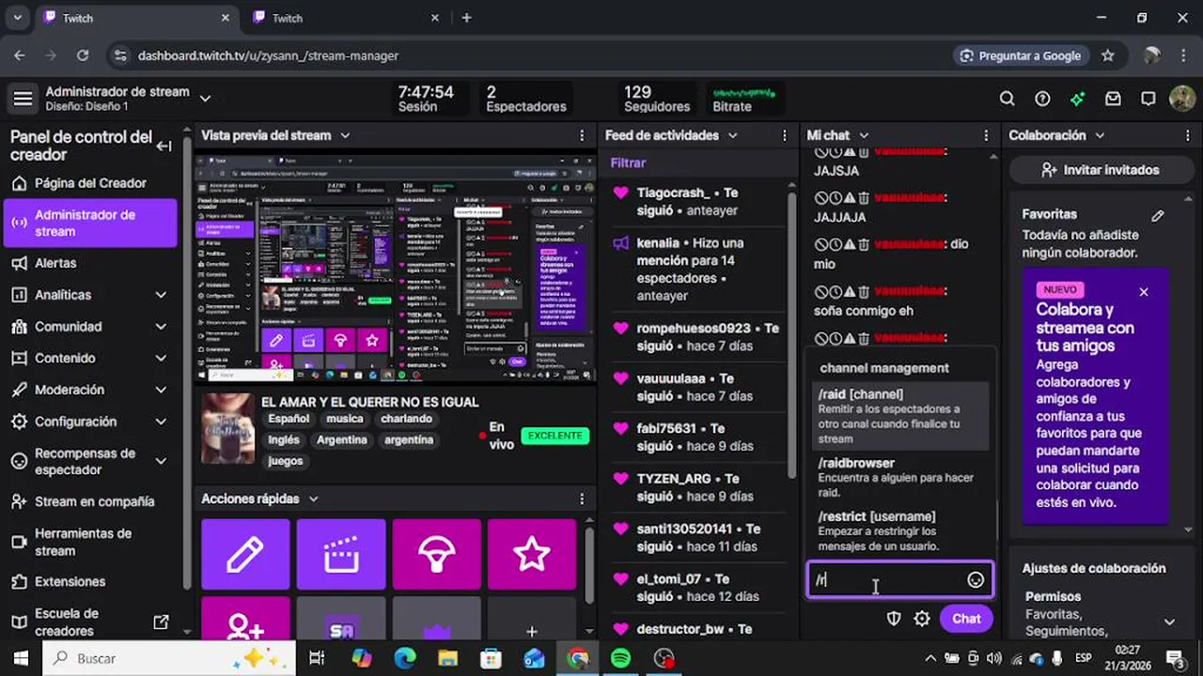The width and height of the screenshot is (1203, 676).
Task: Send message with the Chat button
Action: point(966,619)
